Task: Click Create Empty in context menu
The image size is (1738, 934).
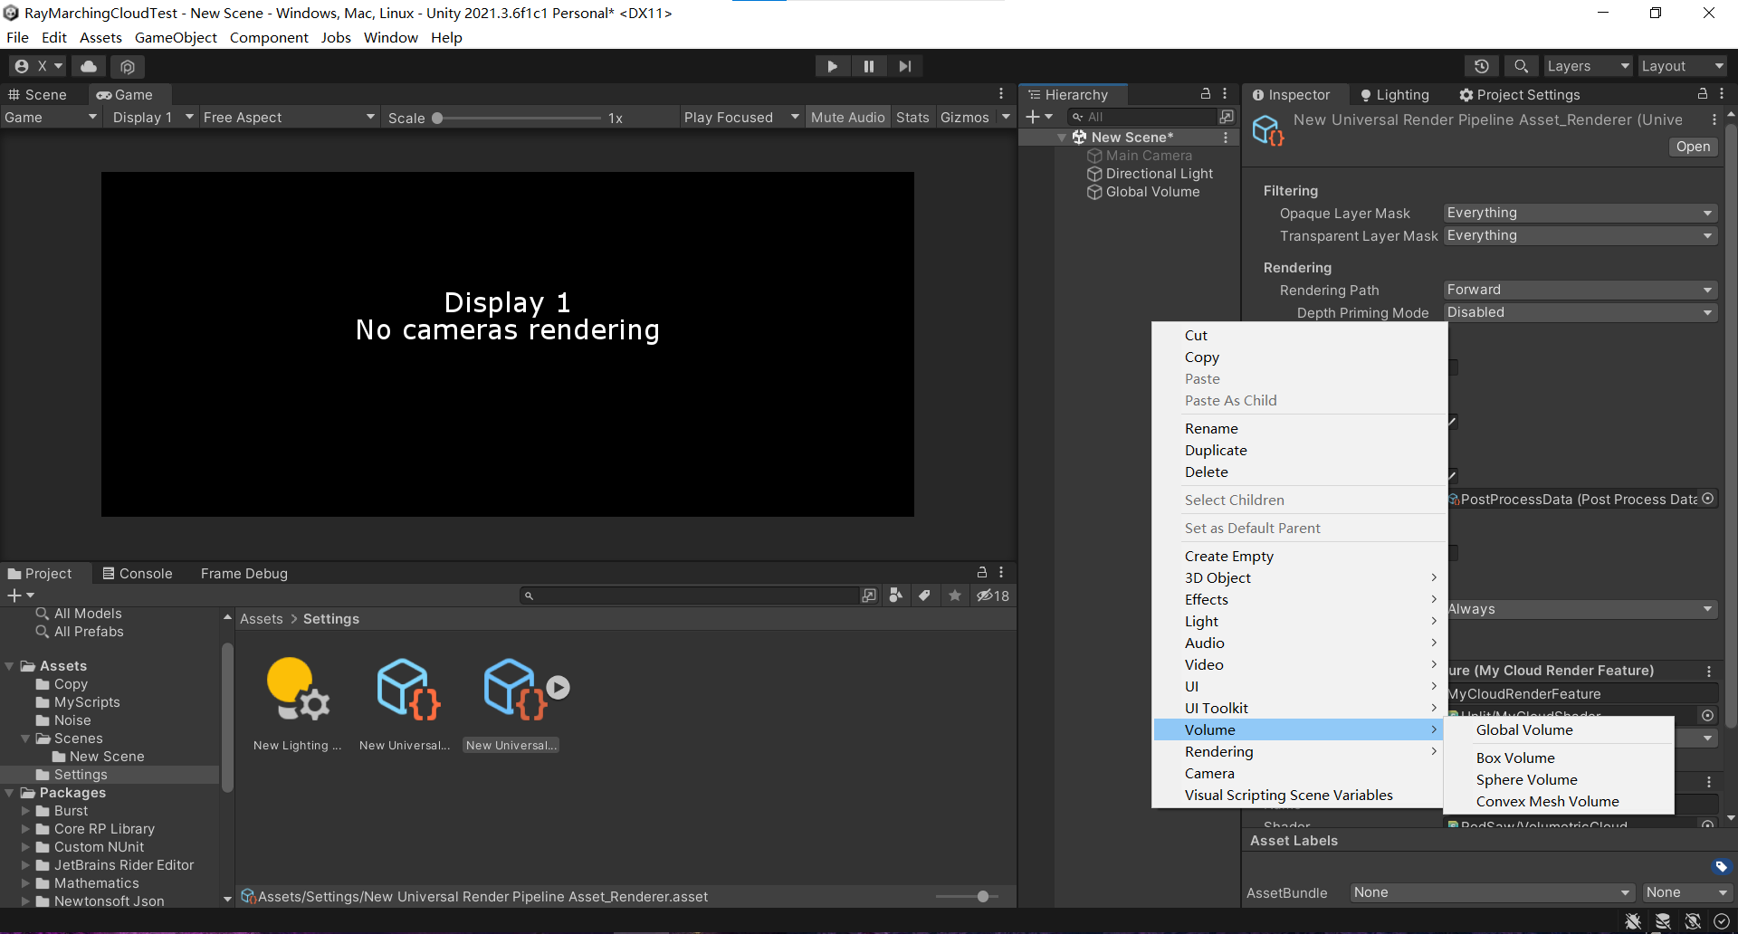Action: (x=1228, y=557)
